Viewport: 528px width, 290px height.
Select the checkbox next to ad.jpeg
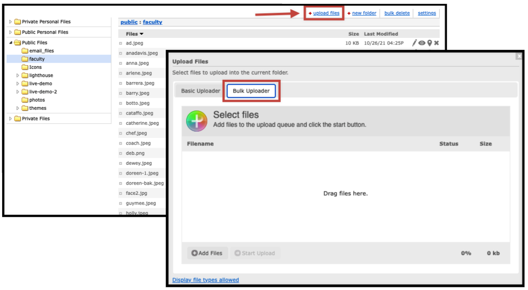[x=121, y=43]
